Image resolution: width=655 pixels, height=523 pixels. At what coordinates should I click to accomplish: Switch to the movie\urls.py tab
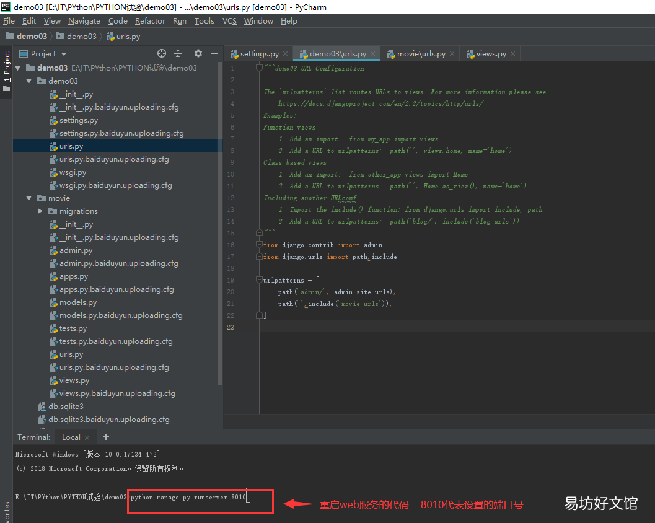[x=421, y=53]
